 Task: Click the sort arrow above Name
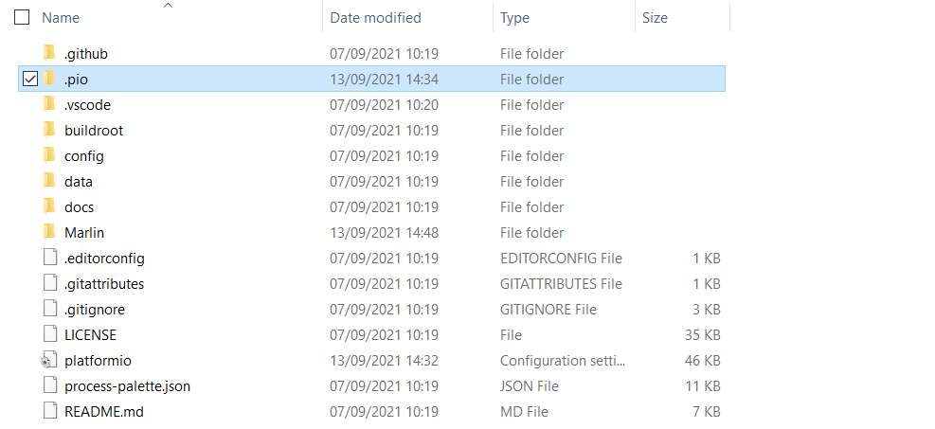coord(169,6)
